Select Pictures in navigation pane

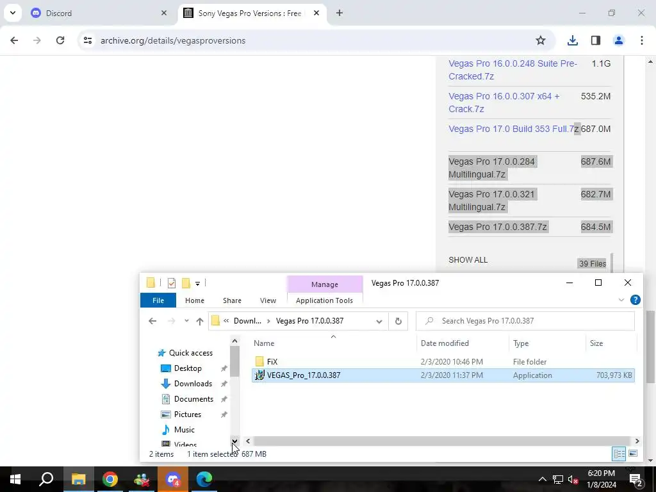pyautogui.click(x=187, y=414)
